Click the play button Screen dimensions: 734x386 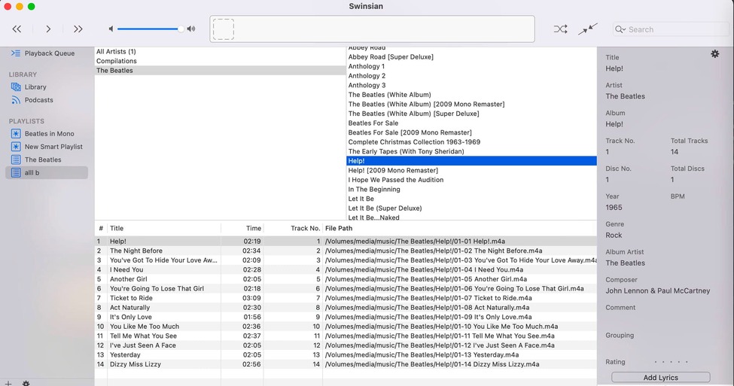tap(48, 29)
